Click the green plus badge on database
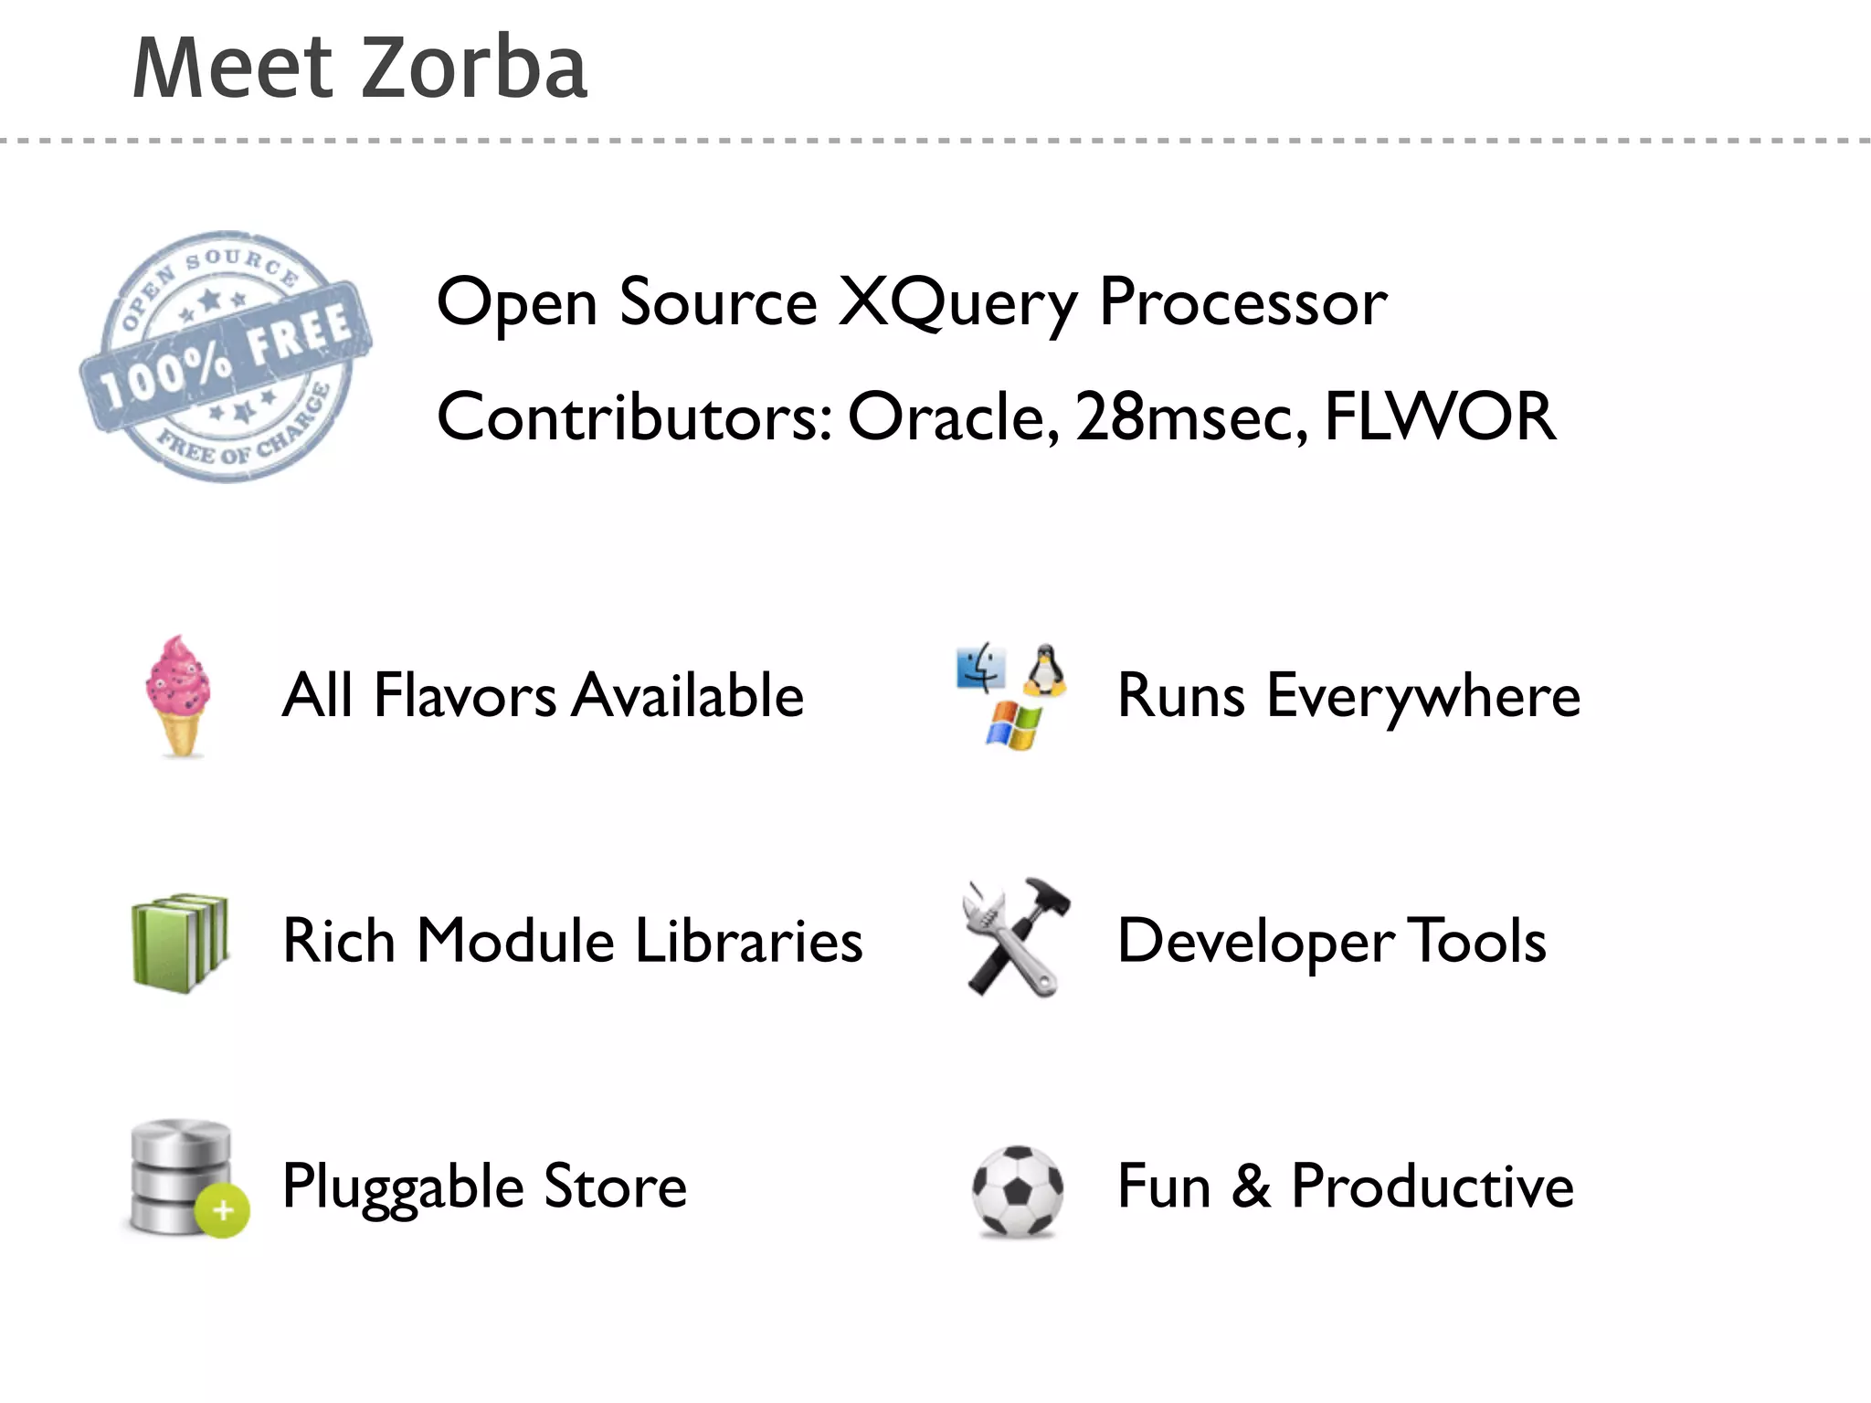Image resolution: width=1871 pixels, height=1403 pixels. click(x=222, y=1211)
